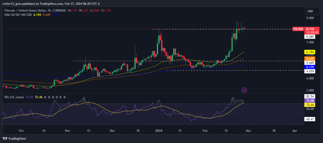Click the FILUSD price label 8.110
The width and height of the screenshot is (323, 143).
click(x=310, y=29)
